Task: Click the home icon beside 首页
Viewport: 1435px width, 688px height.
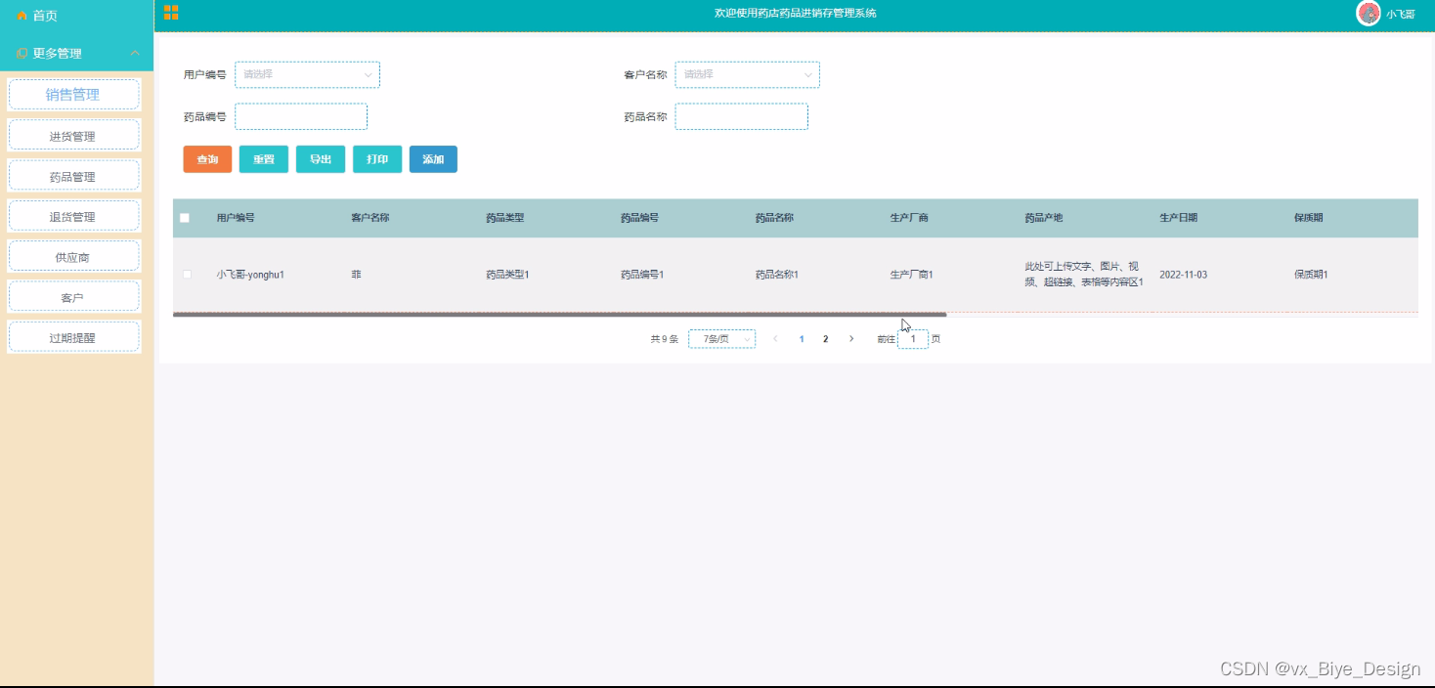Action: [x=22, y=16]
